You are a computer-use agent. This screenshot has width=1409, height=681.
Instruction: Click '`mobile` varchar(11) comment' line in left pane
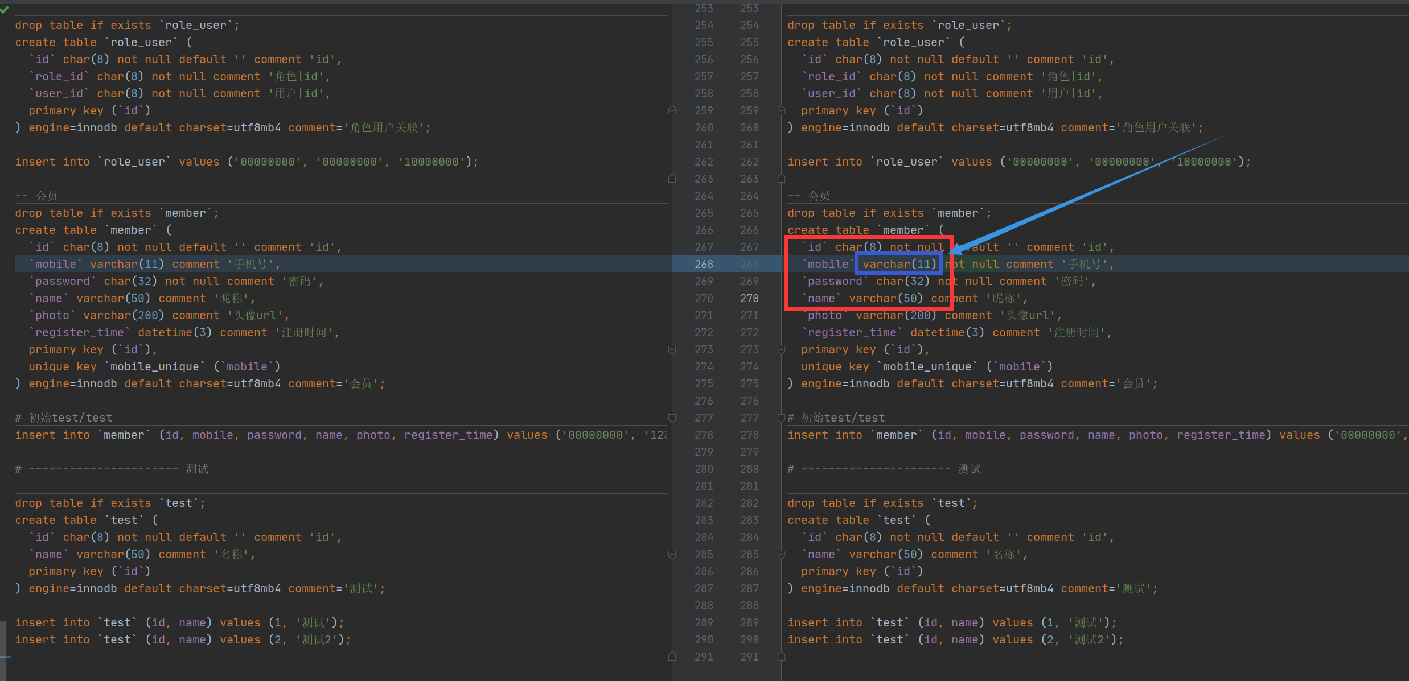[x=154, y=264]
